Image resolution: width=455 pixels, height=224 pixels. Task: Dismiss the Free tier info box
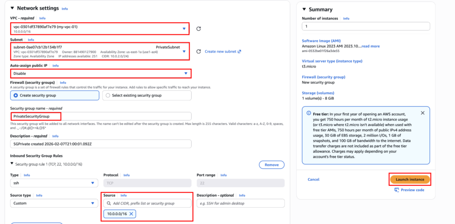click(422, 113)
